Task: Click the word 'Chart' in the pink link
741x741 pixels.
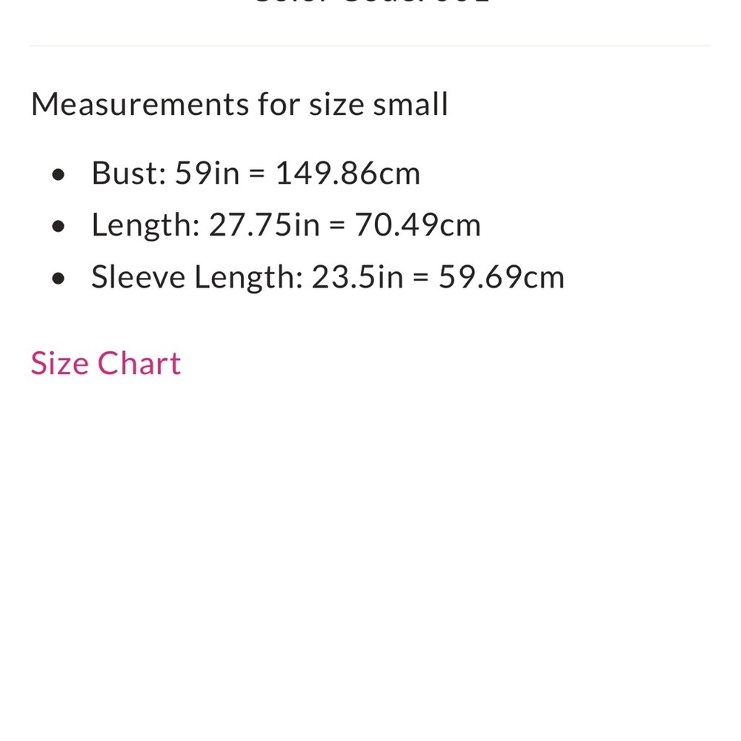Action: pos(139,363)
